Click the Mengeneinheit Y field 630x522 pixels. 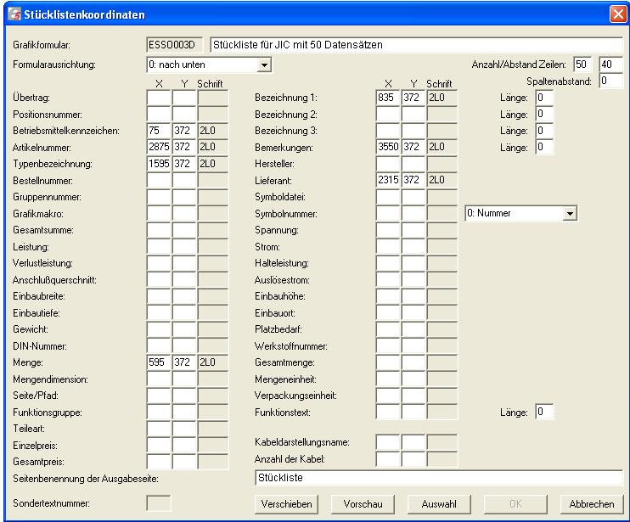click(x=413, y=379)
